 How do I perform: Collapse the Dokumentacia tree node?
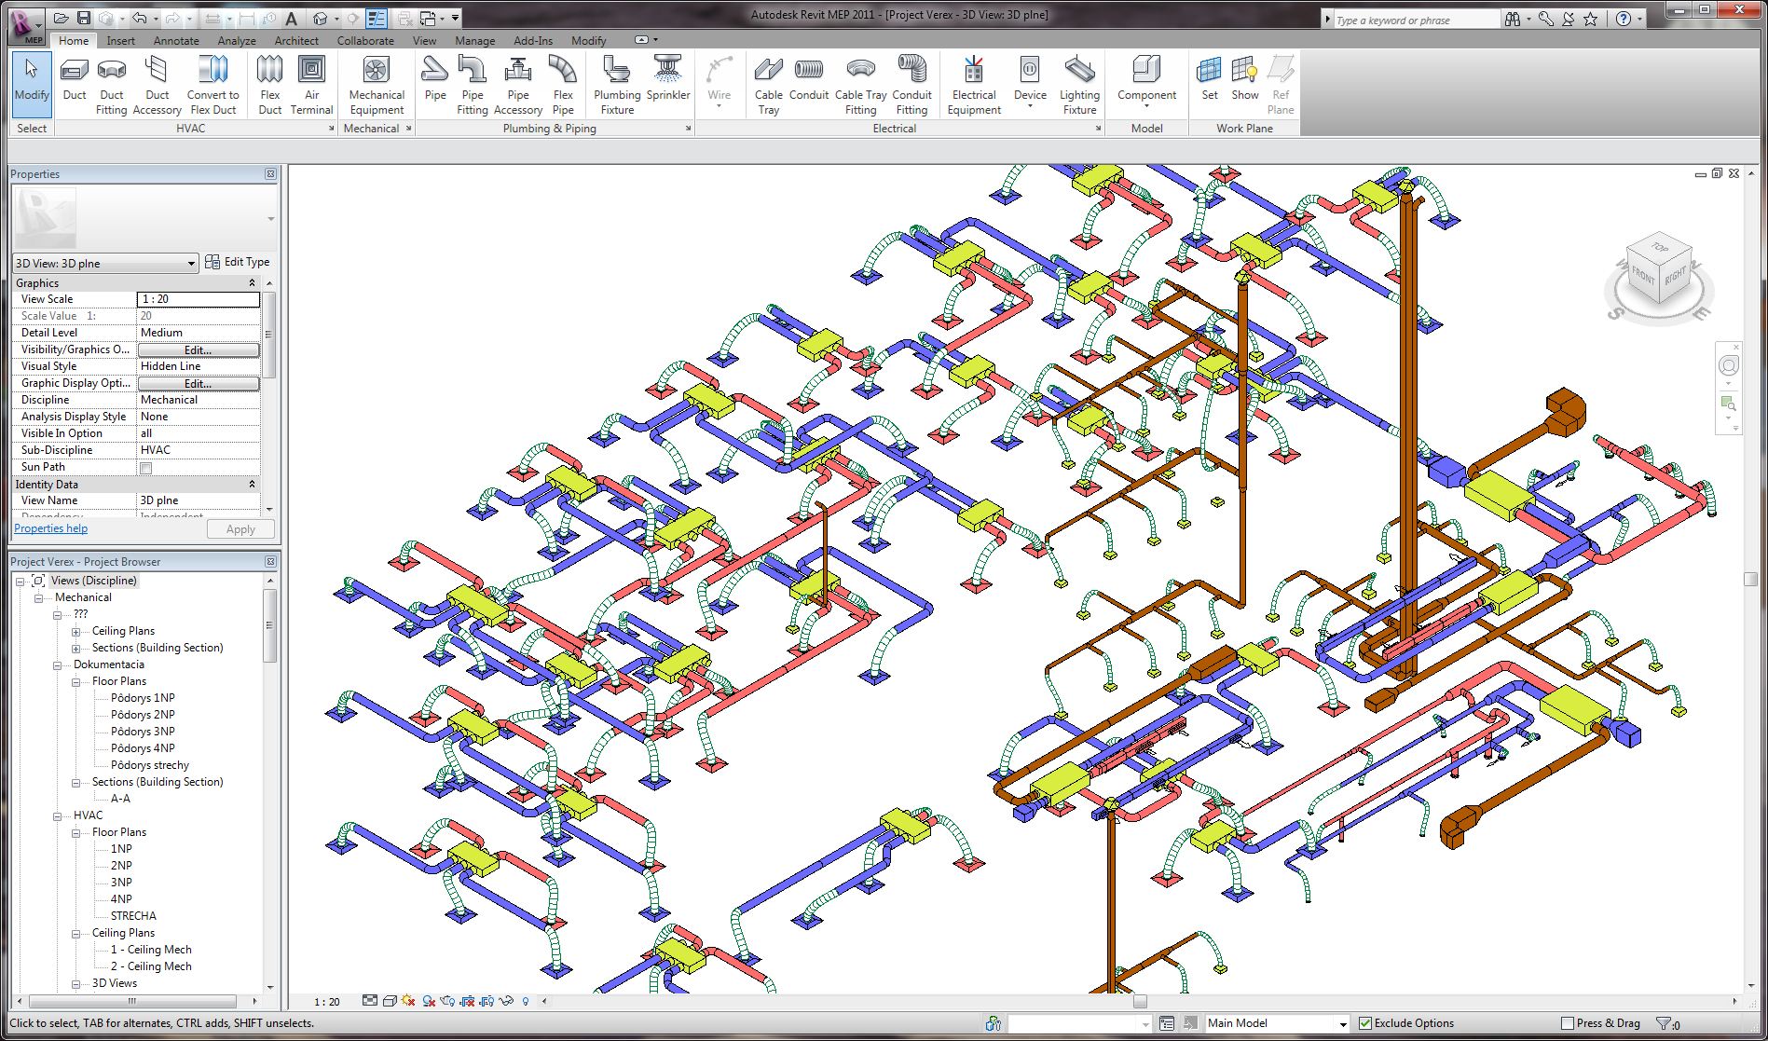coord(58,665)
